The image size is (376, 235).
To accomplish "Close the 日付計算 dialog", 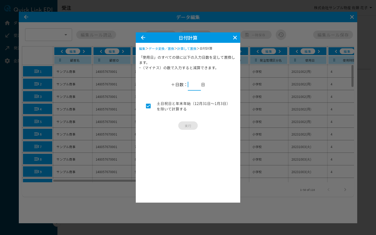I will (x=235, y=38).
